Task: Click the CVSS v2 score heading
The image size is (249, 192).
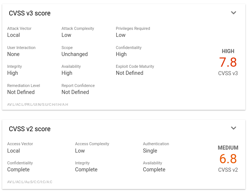Action: 30,129
